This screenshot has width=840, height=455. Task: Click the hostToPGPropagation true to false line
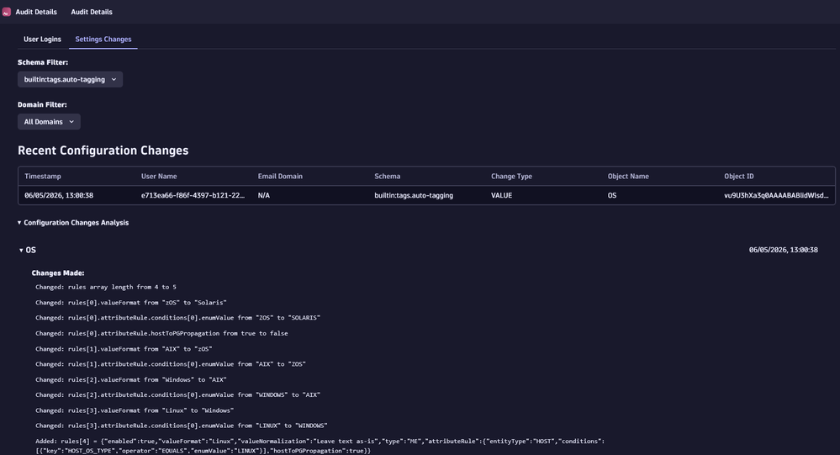pyautogui.click(x=161, y=333)
